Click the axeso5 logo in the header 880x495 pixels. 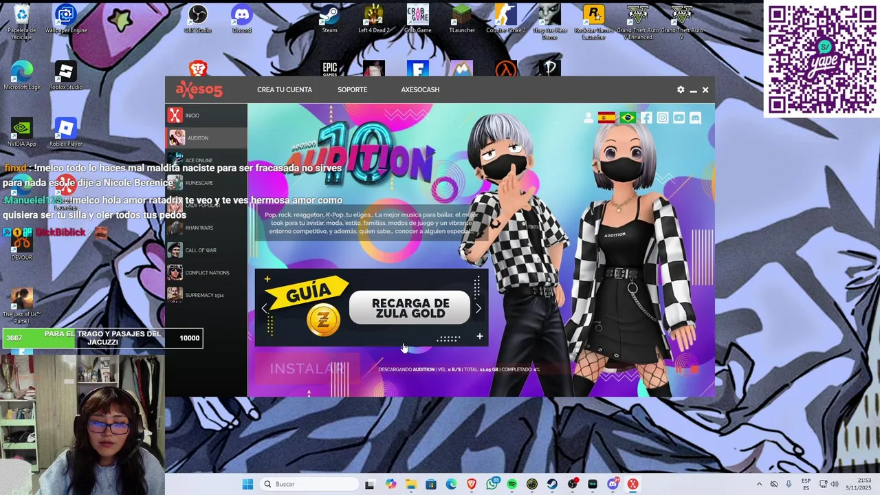pyautogui.click(x=199, y=89)
